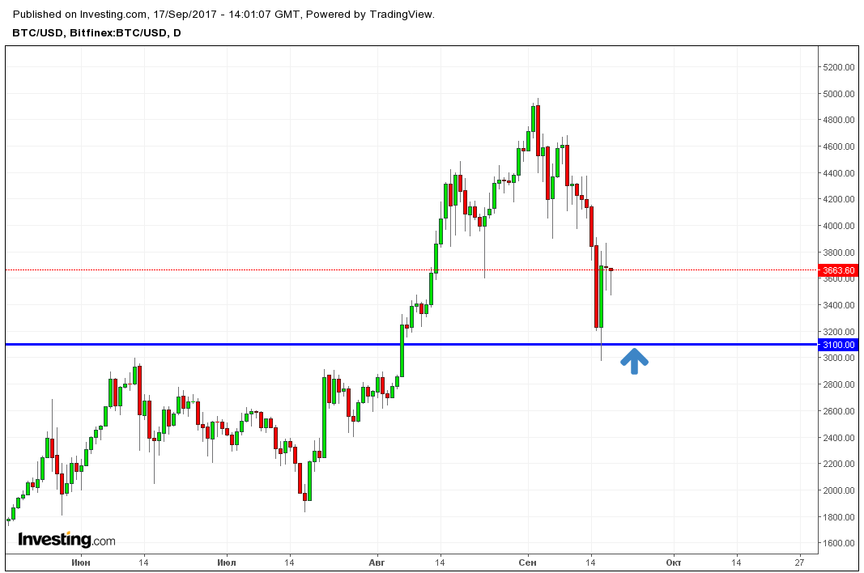Viewport: 864px width, 573px height.
Task: Click the 2600.00 price axis label
Action: (839, 411)
